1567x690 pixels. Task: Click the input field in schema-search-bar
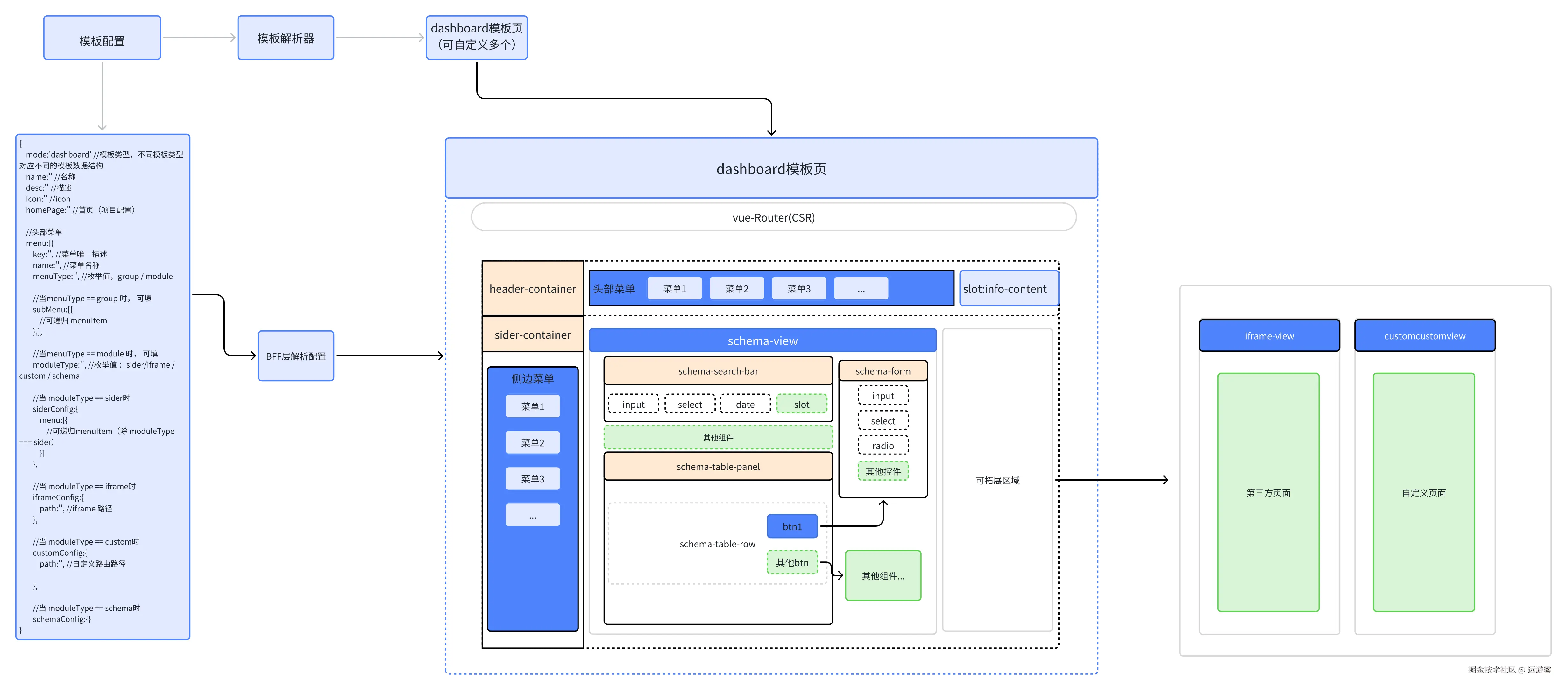633,404
